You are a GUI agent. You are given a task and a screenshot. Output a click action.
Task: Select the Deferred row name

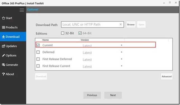[48, 52]
